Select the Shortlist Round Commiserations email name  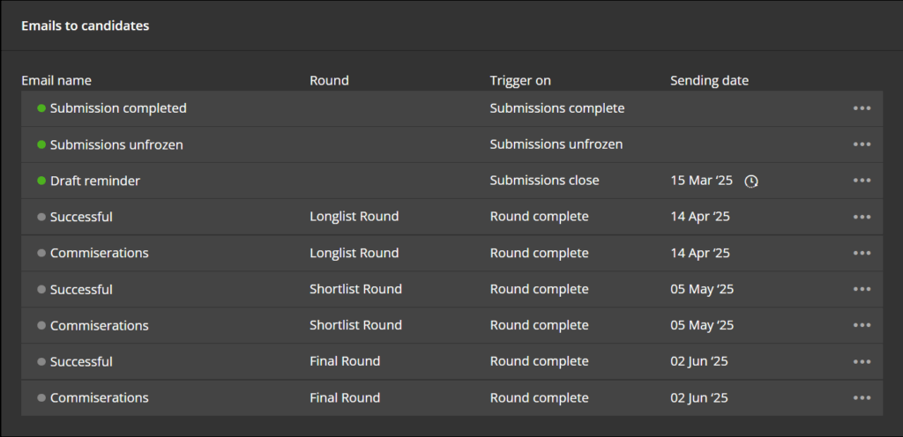point(99,325)
